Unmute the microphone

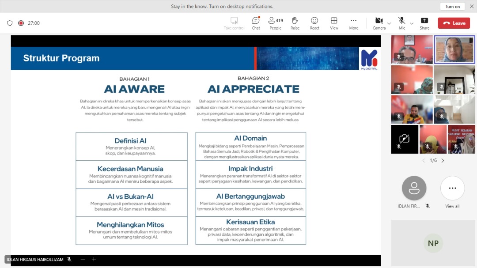401,23
